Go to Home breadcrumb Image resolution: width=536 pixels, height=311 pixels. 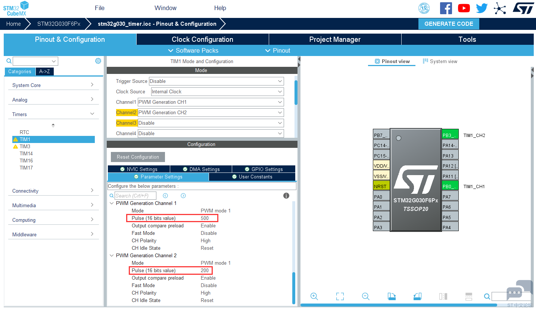(13, 24)
